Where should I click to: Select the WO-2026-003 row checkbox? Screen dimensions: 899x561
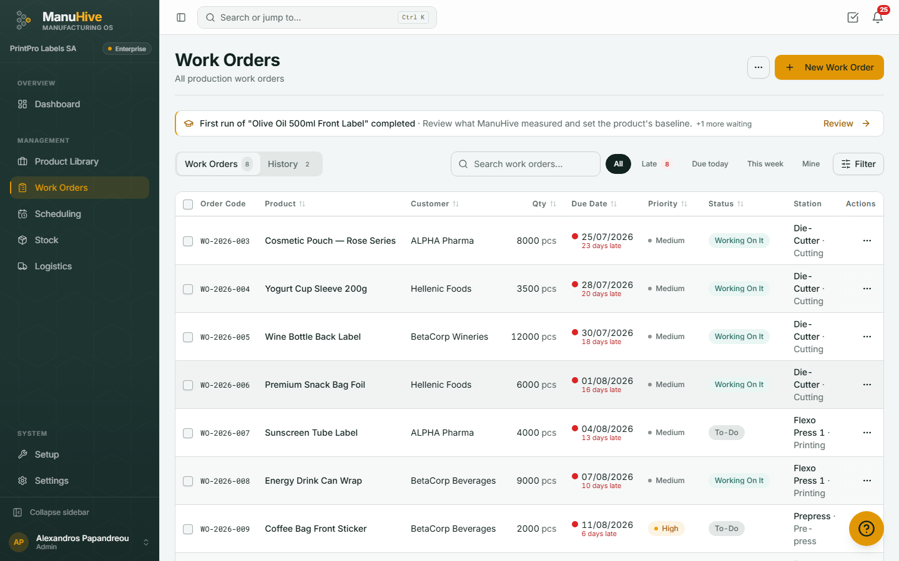click(188, 241)
